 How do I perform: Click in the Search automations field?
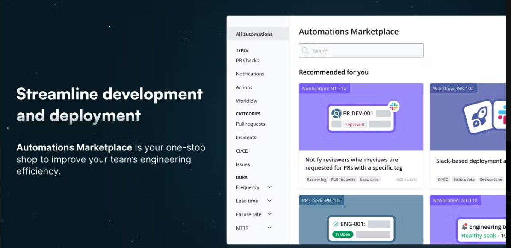coord(361,51)
